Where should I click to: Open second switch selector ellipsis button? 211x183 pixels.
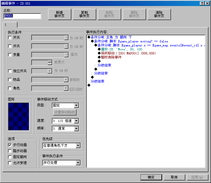pos(66,46)
